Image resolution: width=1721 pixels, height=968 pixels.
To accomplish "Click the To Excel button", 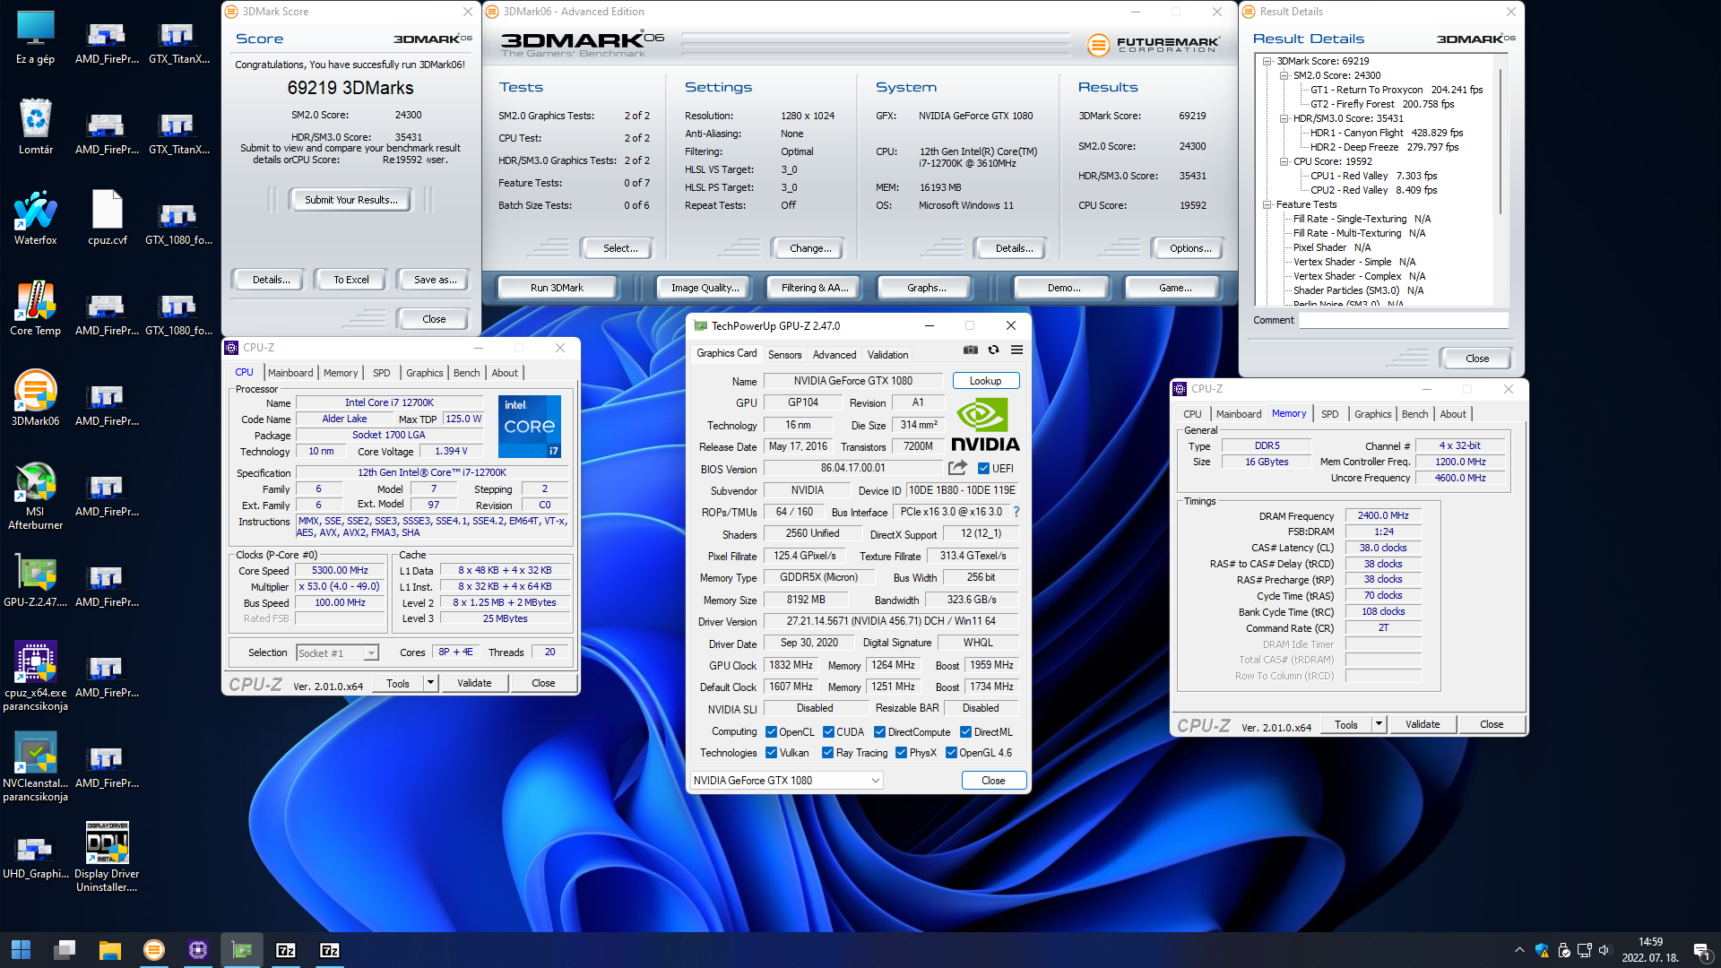I will [x=351, y=280].
